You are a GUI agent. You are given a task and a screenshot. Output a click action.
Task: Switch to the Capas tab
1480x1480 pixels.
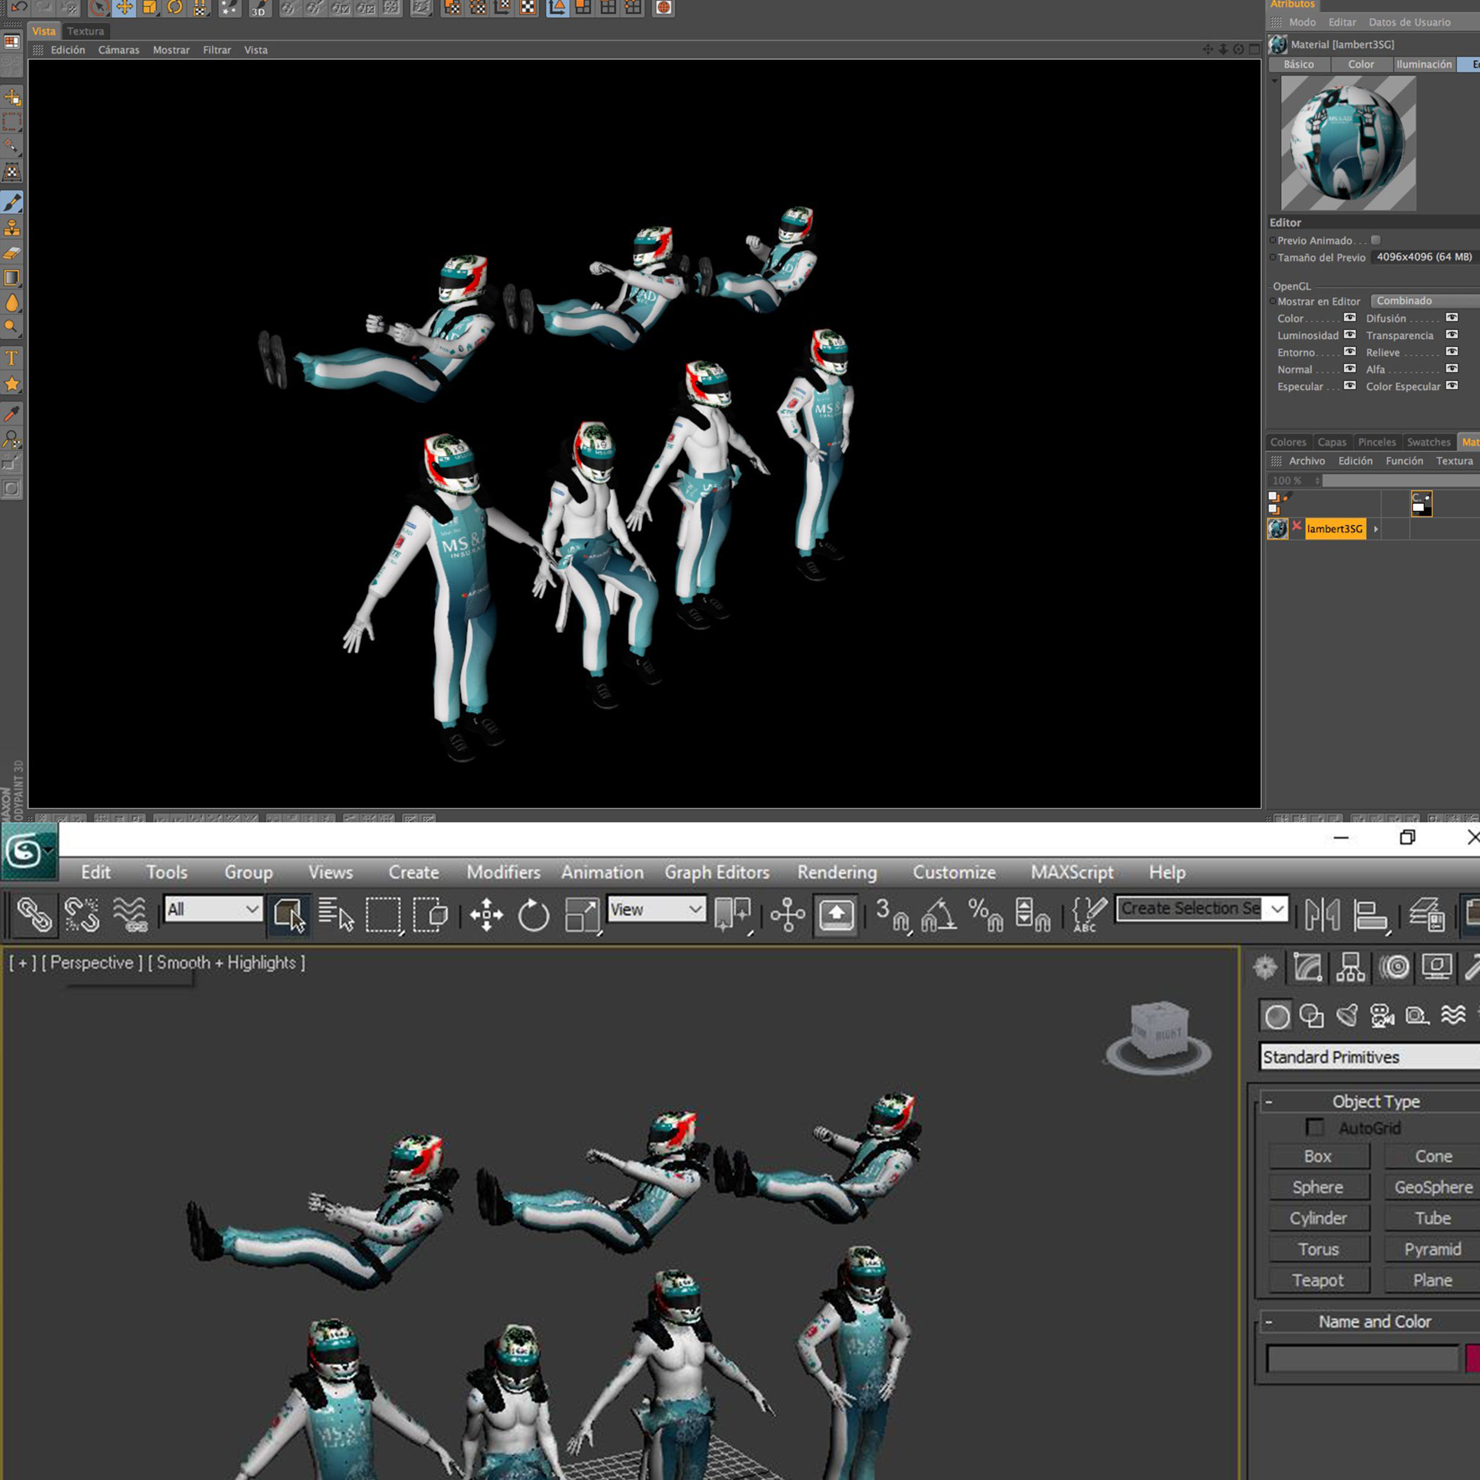coord(1331,442)
